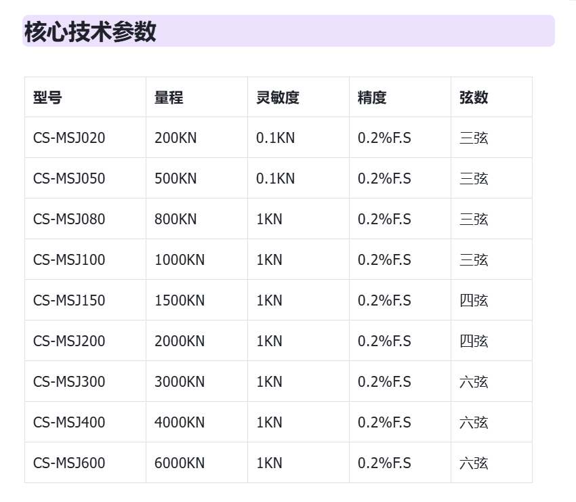Click the 型号 column header
Image resolution: width=576 pixels, height=502 pixels.
tap(47, 98)
